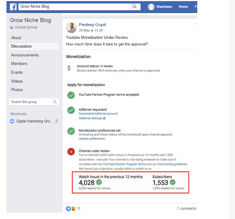Open the Videos section
Image resolution: width=235 pixels, height=219 pixels.
(17, 81)
